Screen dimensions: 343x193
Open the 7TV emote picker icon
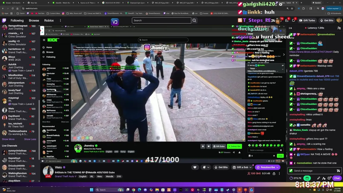coord(338,171)
